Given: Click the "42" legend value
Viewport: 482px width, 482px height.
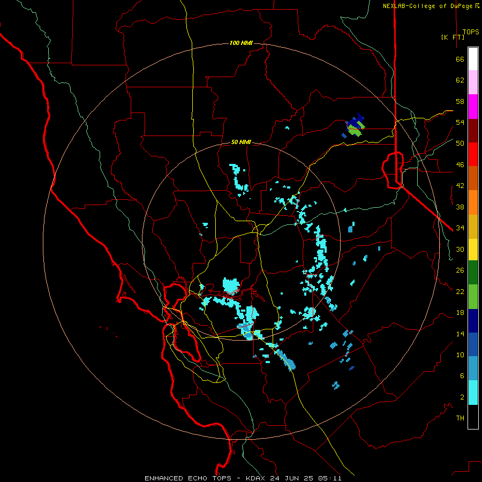Looking at the screenshot, I should point(460,186).
